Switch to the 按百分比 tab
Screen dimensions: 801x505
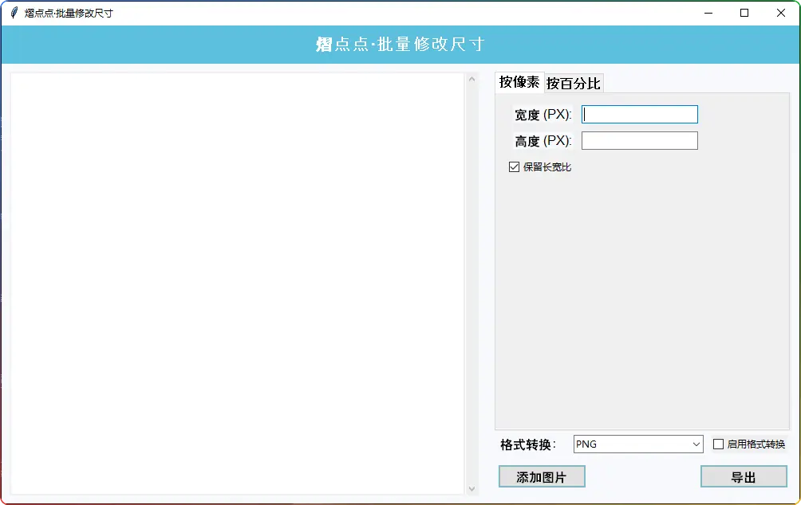[x=573, y=84]
